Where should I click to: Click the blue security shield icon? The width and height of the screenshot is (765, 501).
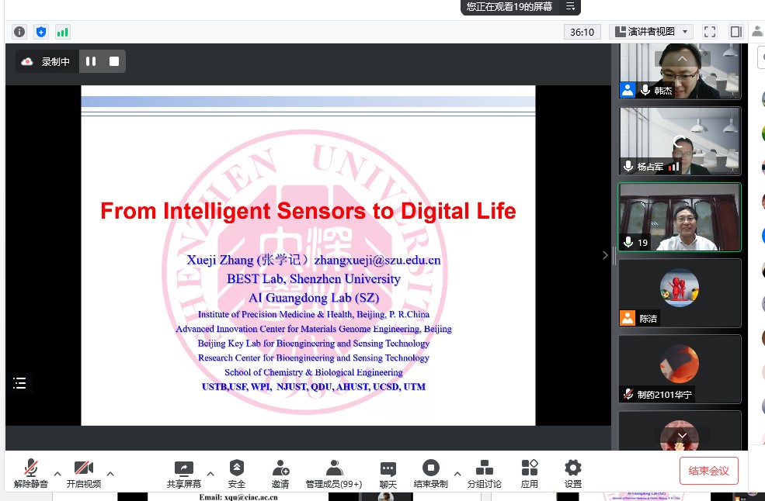(x=41, y=32)
